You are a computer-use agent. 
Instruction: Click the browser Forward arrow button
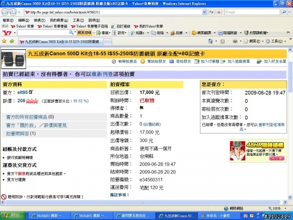(x=13, y=12)
